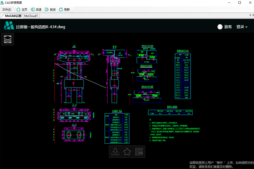The image size is (254, 169).
Task: Navigate back with the 后退 button
Action: [36, 10]
